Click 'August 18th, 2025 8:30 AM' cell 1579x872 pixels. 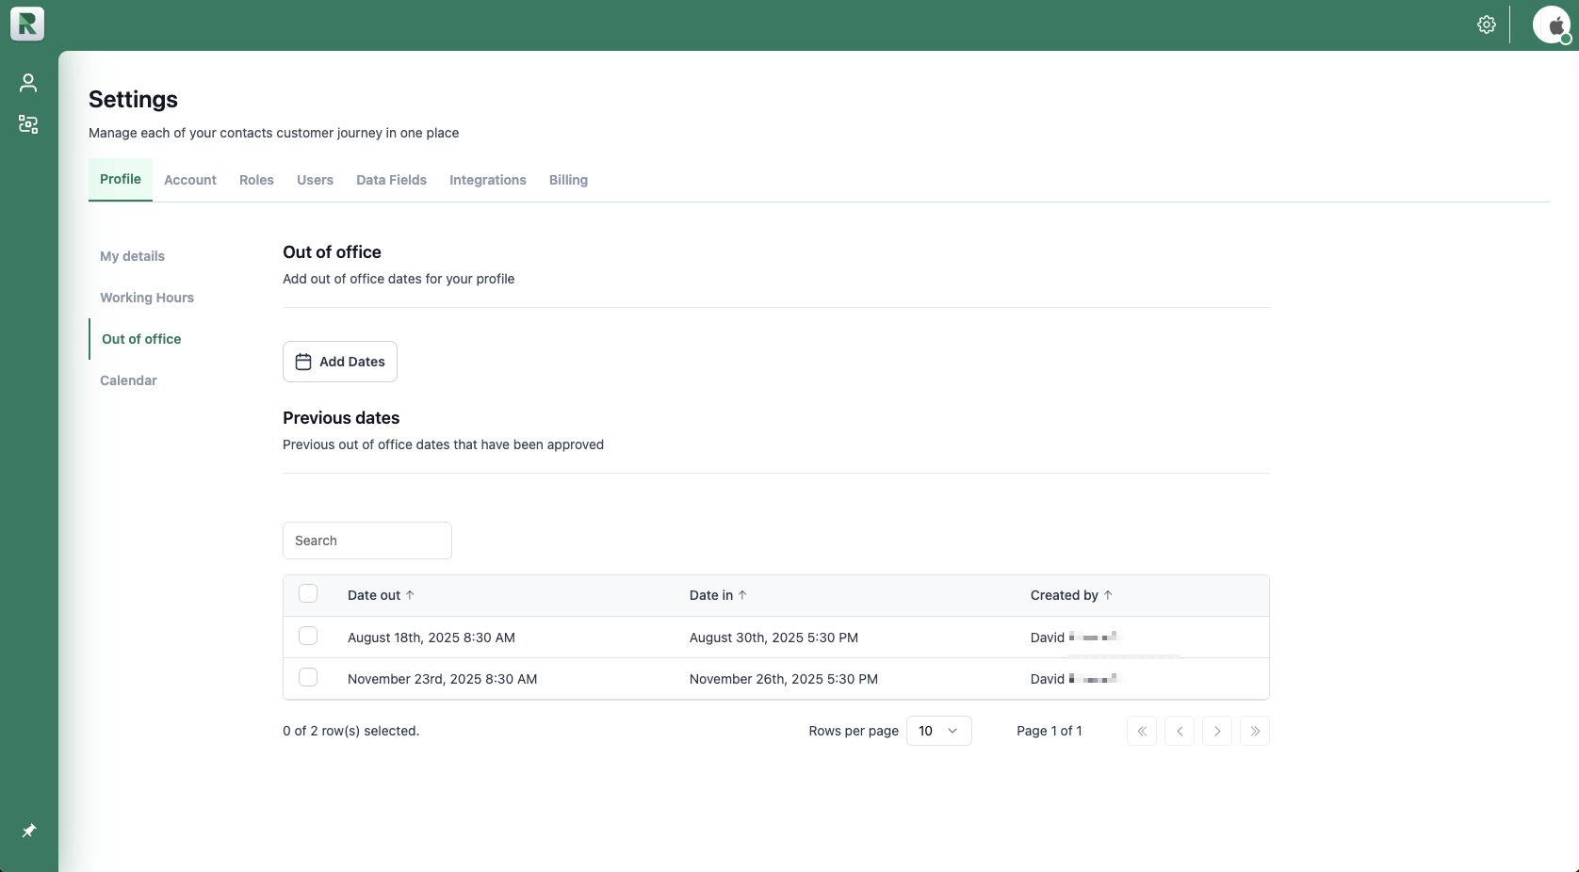point(431,638)
